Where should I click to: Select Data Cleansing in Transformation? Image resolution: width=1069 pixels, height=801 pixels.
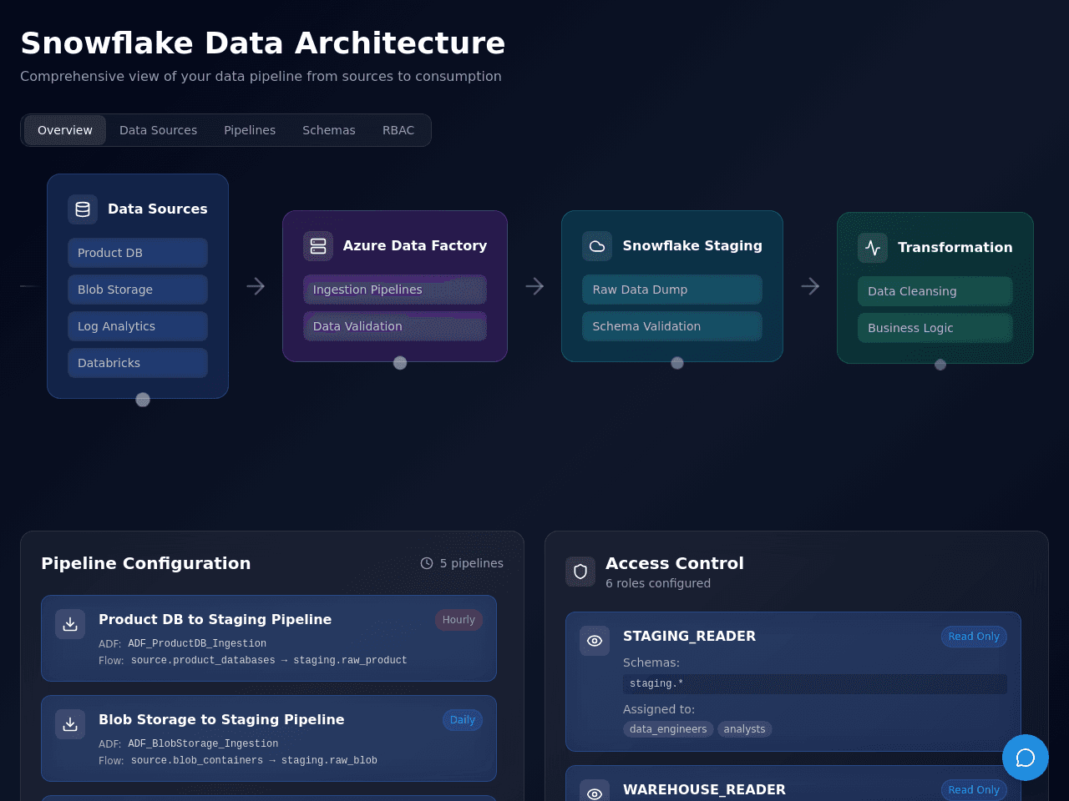point(935,291)
